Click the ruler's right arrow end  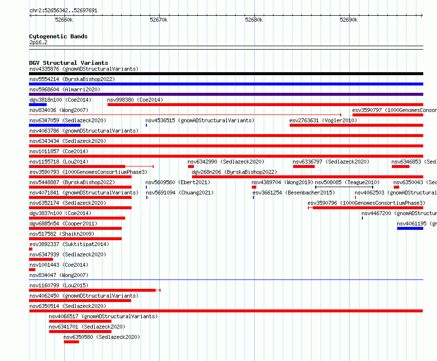(422, 15)
